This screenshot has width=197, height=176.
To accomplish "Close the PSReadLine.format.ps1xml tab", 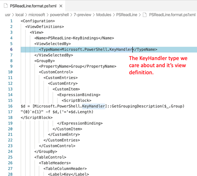I will (x=61, y=6).
